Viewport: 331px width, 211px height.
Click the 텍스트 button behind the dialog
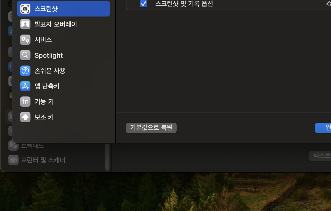[x=320, y=156]
